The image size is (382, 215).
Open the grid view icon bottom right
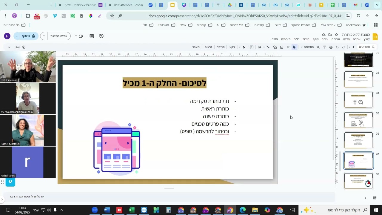click(375, 198)
